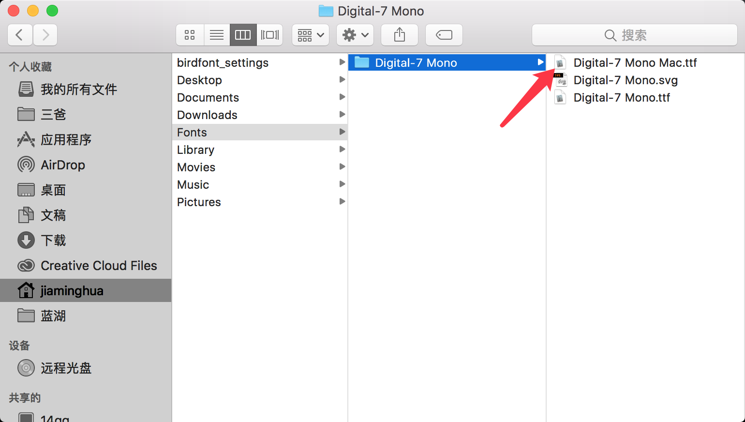Go forward with the forward arrow button
745x422 pixels.
pos(45,35)
